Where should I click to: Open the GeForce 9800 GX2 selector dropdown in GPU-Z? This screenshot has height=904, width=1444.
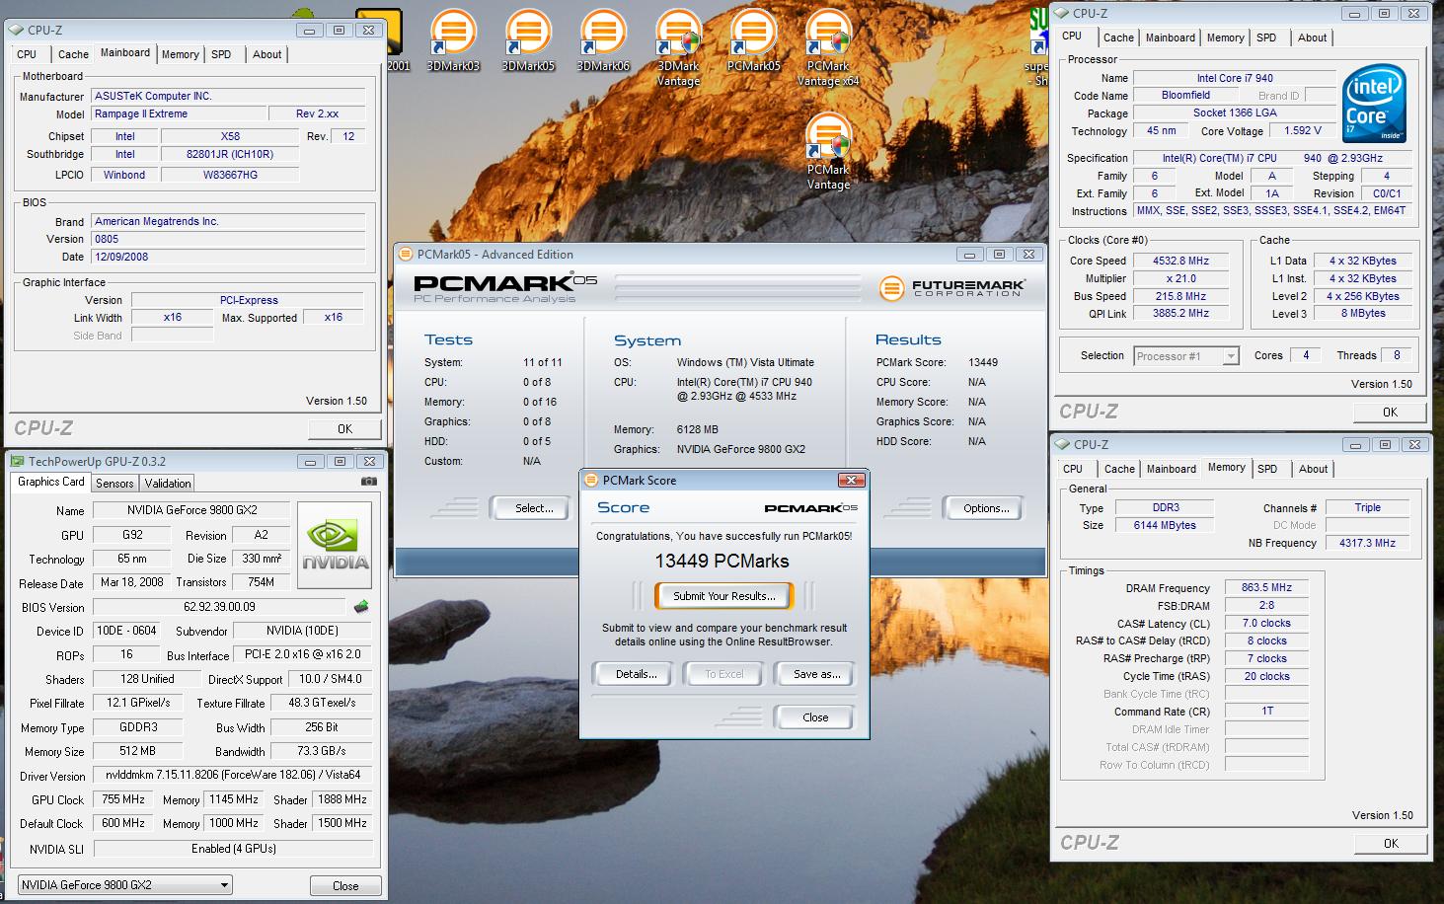[125, 885]
